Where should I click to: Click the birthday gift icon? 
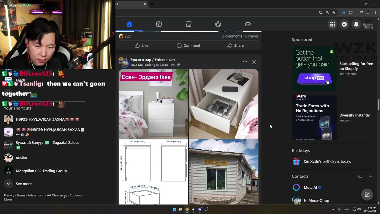point(296,161)
